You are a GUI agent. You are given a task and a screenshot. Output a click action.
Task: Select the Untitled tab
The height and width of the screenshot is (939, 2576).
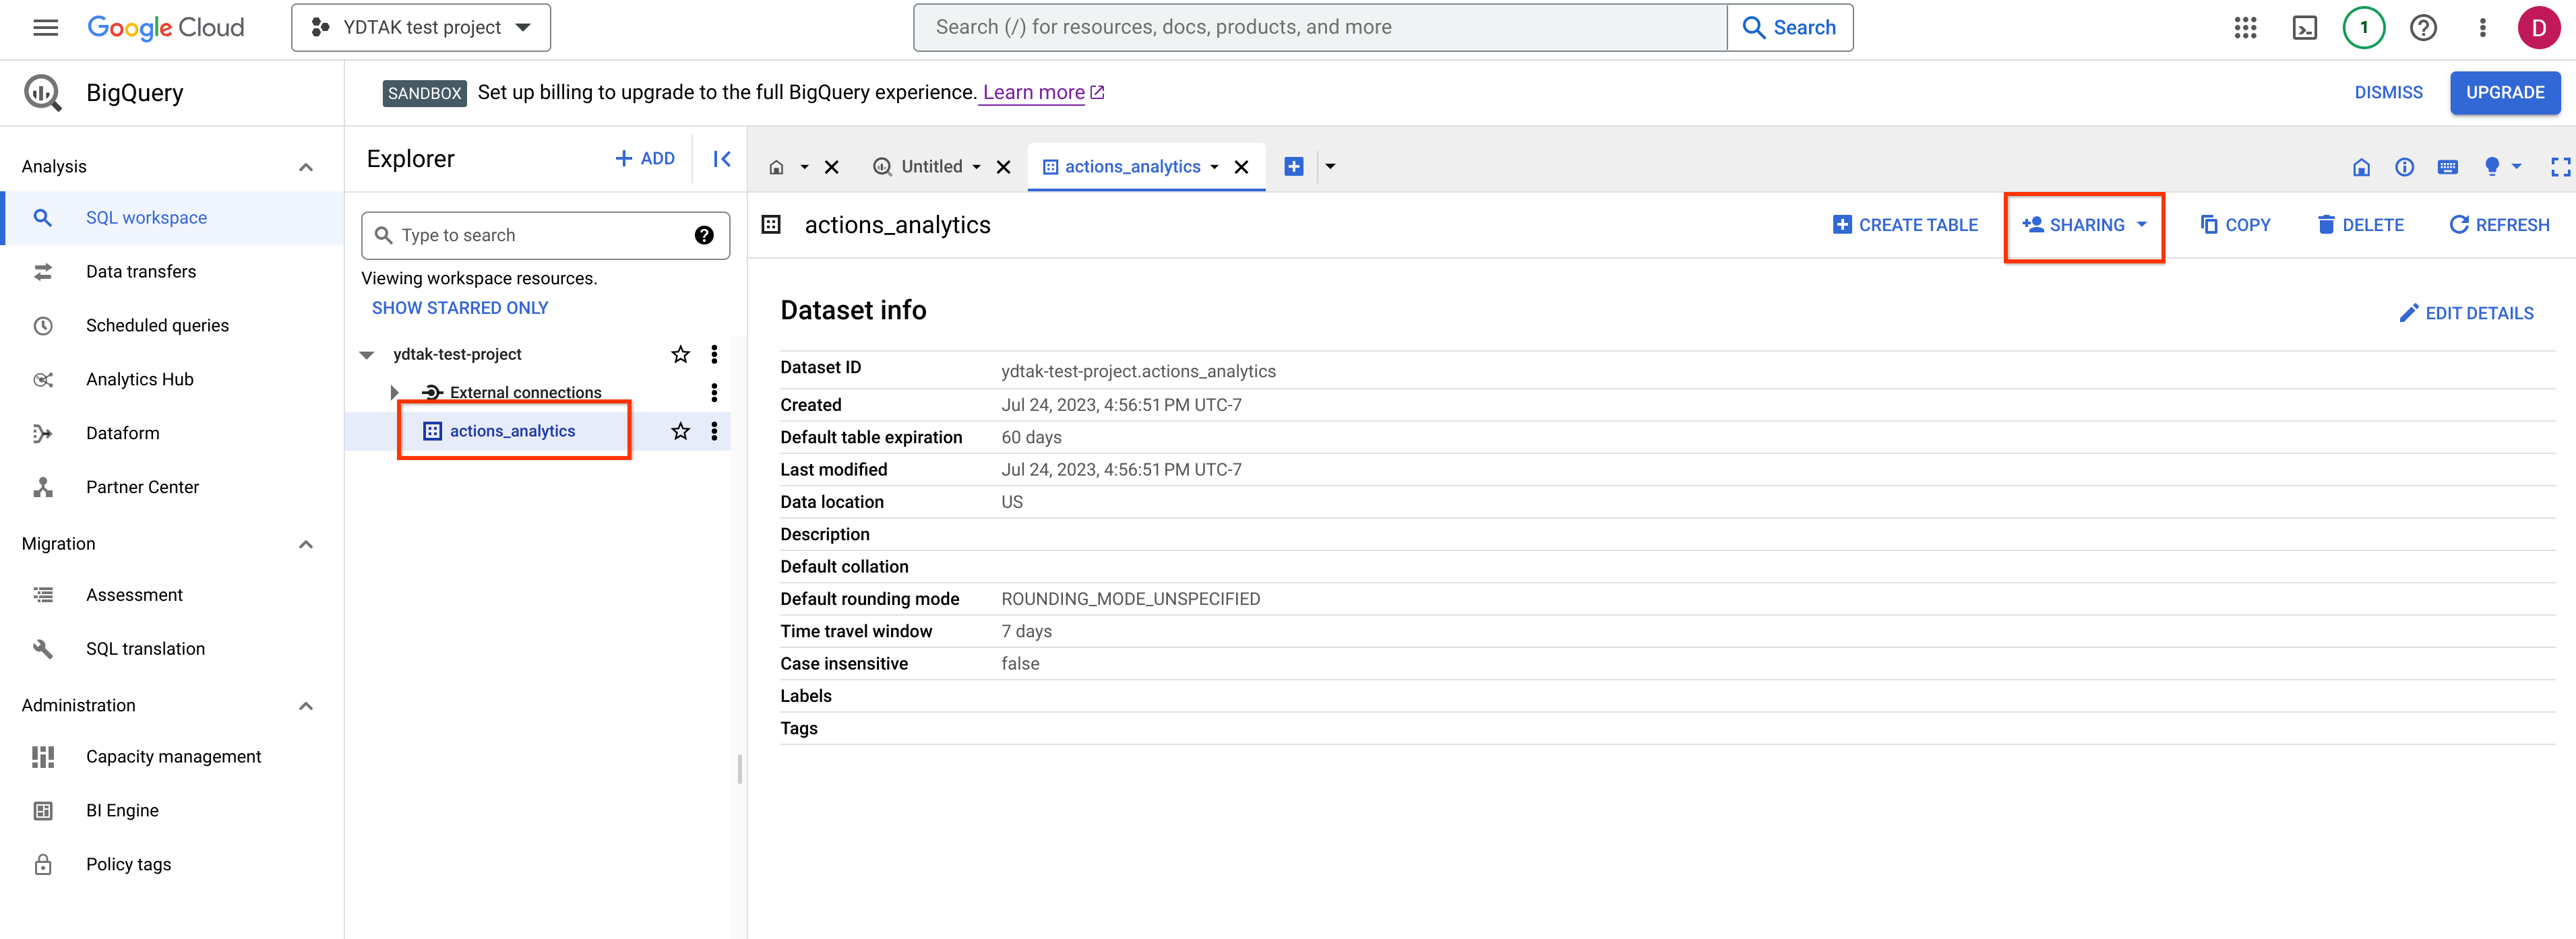935,166
